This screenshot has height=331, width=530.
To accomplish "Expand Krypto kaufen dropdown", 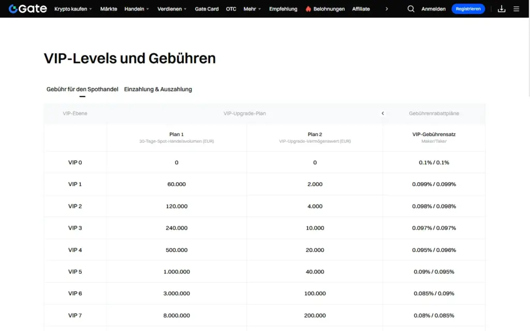I will [73, 9].
